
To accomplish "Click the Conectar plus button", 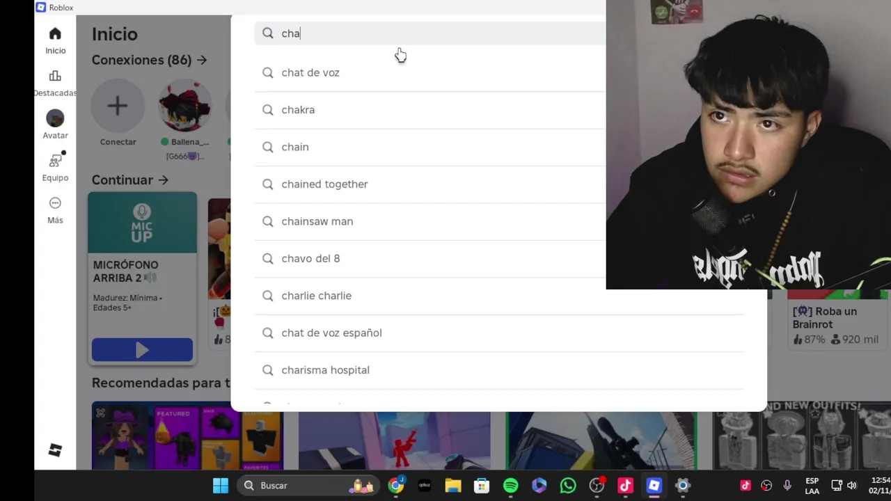I will point(118,106).
